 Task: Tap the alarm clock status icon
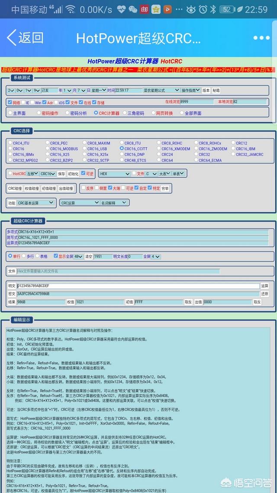203,10
